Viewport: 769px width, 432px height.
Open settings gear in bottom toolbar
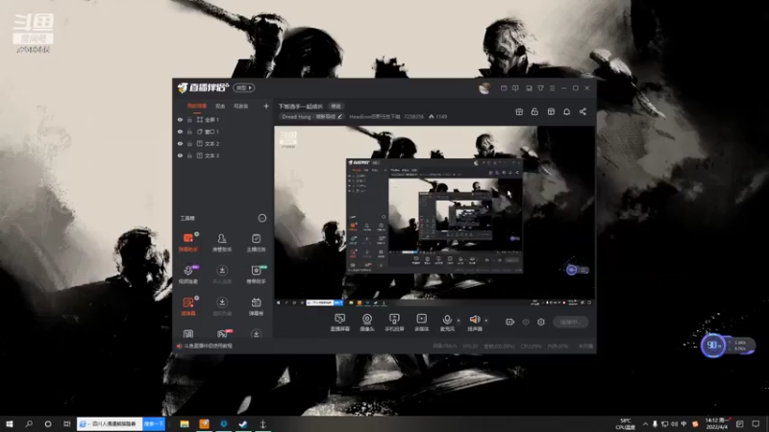(x=541, y=322)
